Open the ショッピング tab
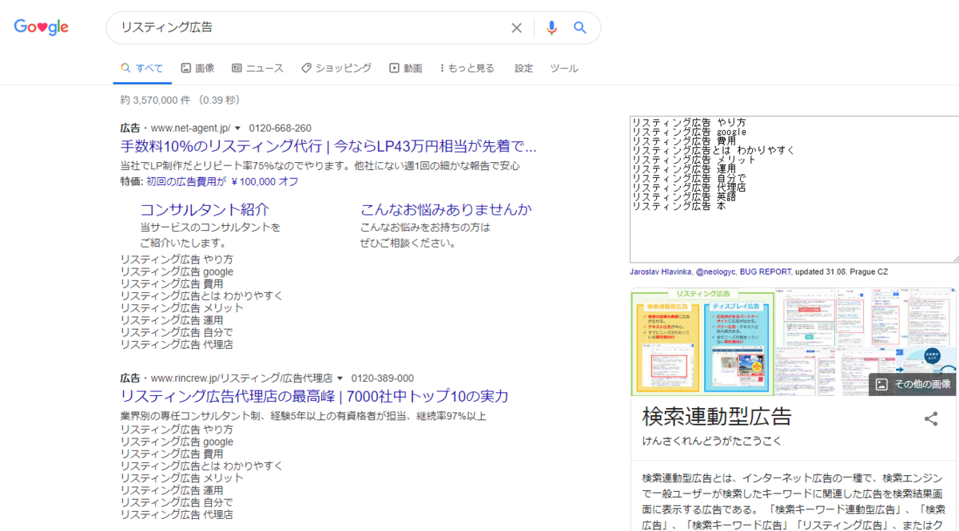This screenshot has height=531, width=959. (x=336, y=68)
